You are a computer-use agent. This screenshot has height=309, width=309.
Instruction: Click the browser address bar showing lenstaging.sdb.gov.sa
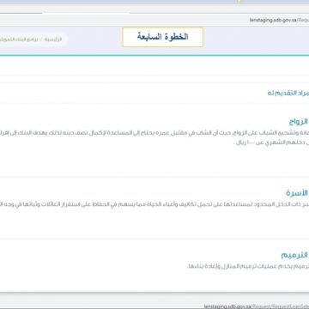click(x=279, y=20)
